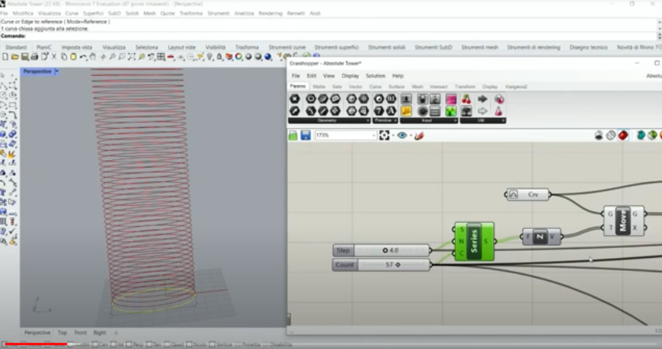Switch to the Top viewport tab

[63, 333]
